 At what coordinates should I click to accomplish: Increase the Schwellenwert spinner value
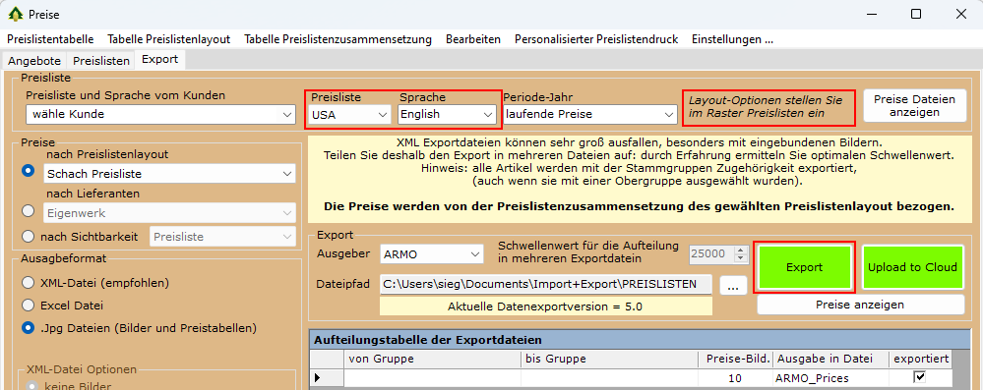[741, 251]
